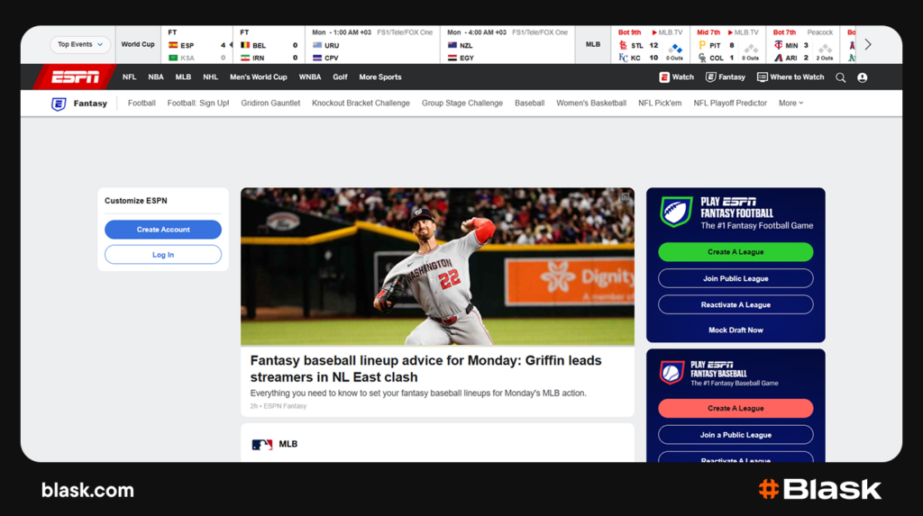The image size is (923, 516).
Task: Open the Washington pitcher article image
Action: pos(437,267)
